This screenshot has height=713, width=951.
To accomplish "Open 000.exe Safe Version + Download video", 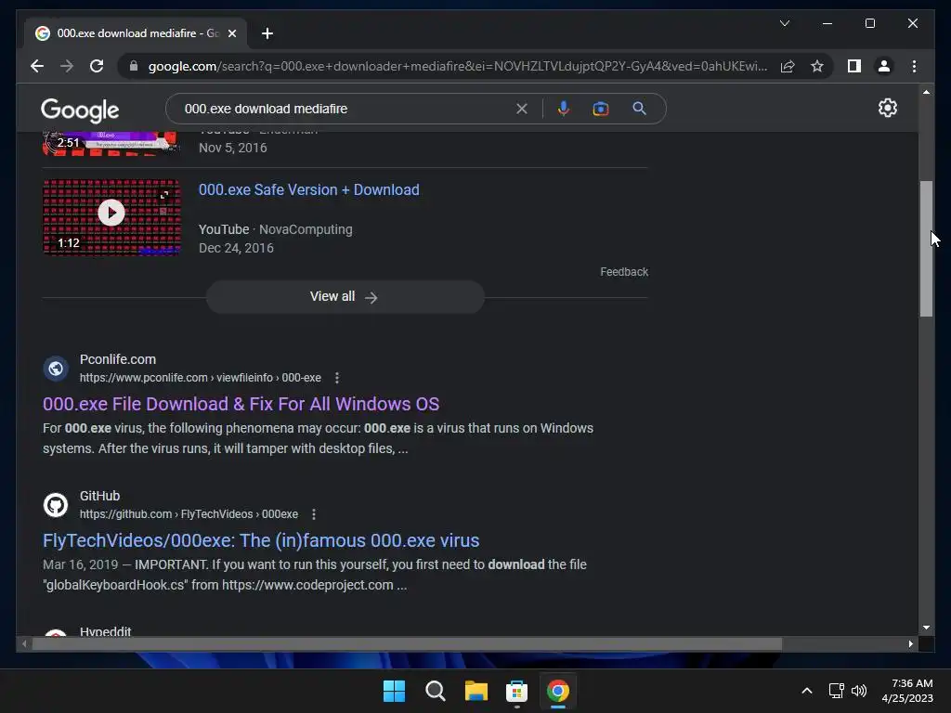I will (x=308, y=189).
